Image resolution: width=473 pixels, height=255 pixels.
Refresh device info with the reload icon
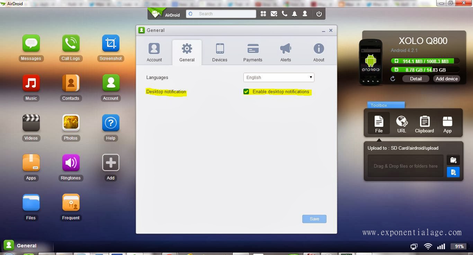point(393,79)
